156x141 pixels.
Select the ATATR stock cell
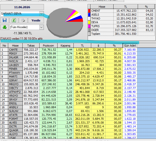point(15,115)
